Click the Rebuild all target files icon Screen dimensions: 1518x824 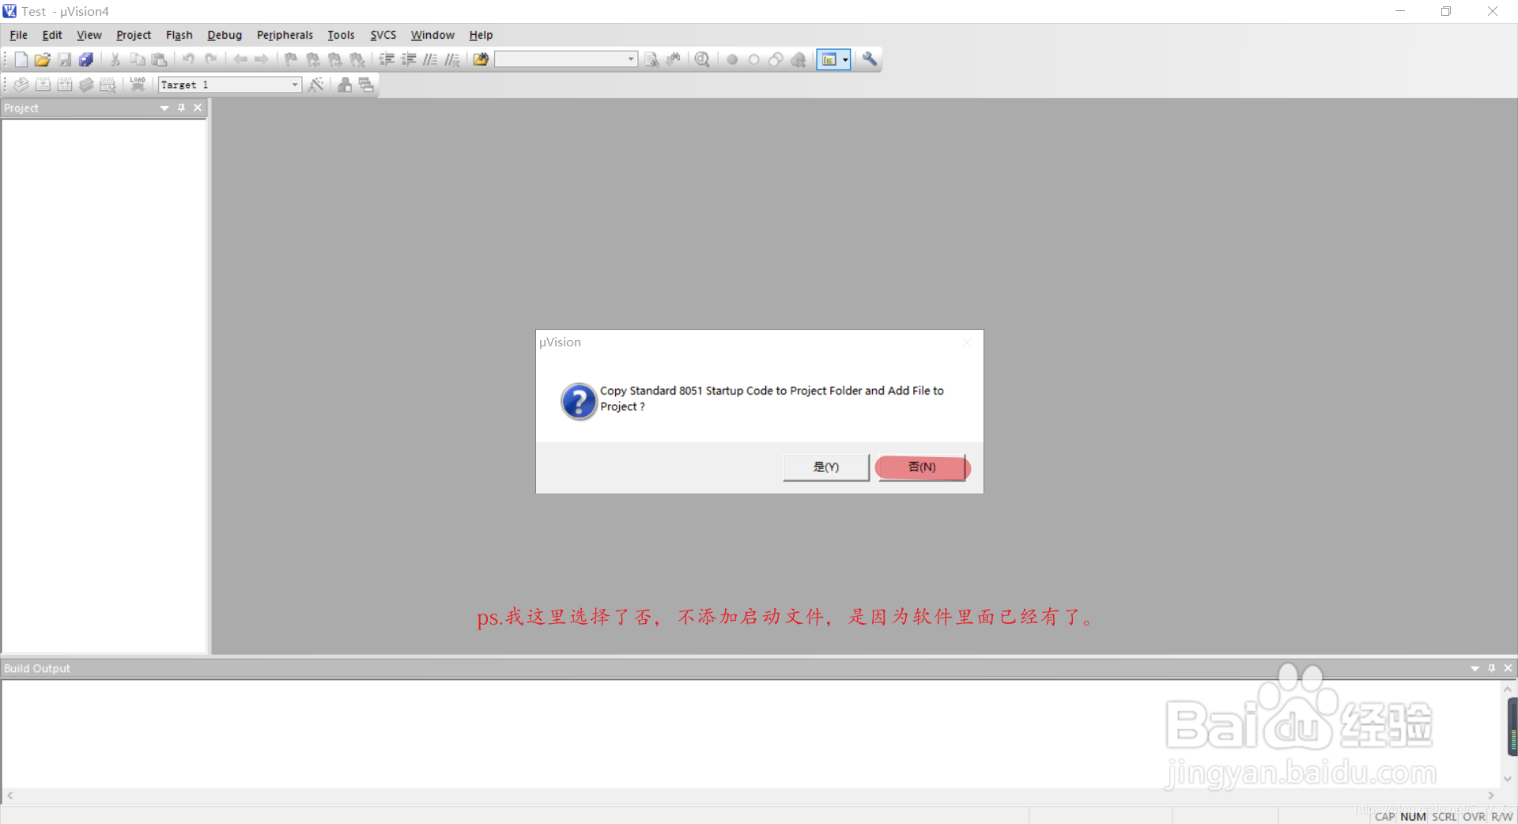65,85
